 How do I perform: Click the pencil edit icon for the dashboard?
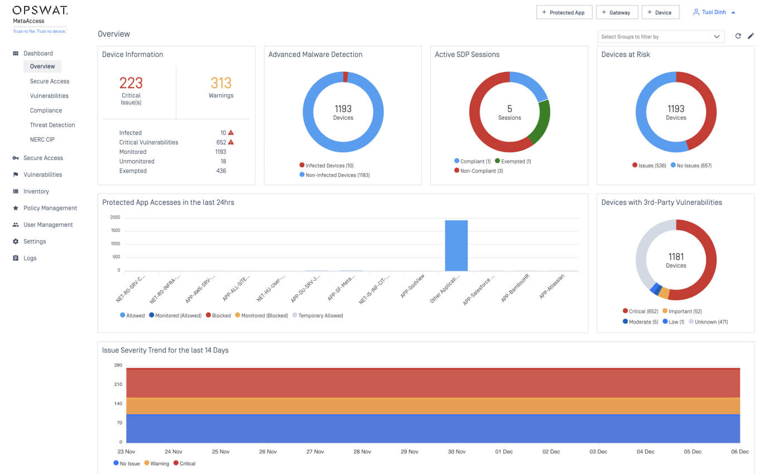click(x=751, y=36)
